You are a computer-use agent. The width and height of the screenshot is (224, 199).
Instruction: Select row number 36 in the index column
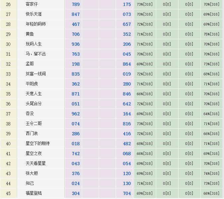pyautogui.click(x=8, y=104)
